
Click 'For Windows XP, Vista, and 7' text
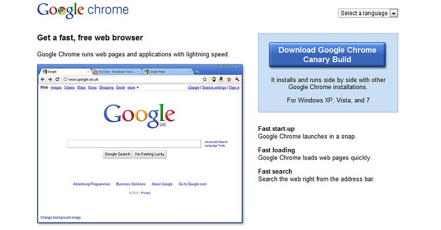click(x=328, y=100)
